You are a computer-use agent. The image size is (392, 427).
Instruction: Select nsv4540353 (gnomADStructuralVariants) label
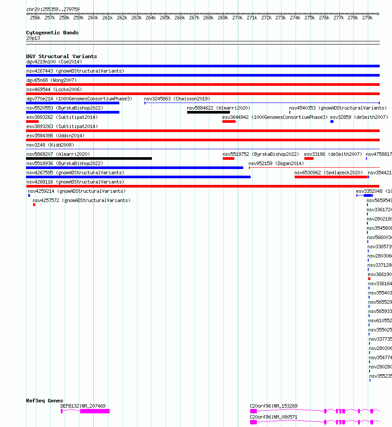(x=338, y=108)
